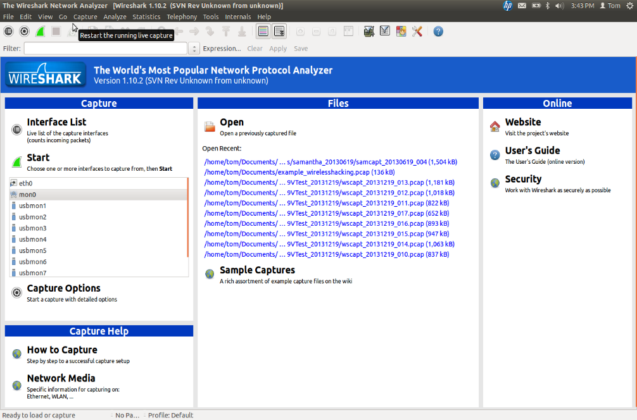
Task: Open Sample Captures wiki link
Action: click(x=257, y=270)
